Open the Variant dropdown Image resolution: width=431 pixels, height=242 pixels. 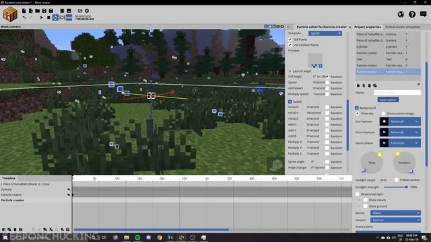tap(395, 220)
